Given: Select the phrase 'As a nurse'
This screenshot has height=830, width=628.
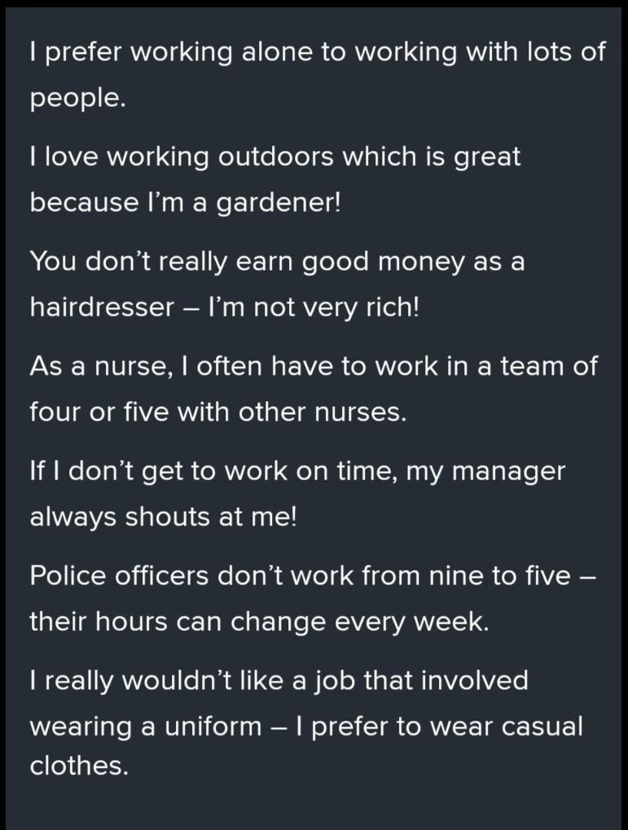Looking at the screenshot, I should pos(100,366).
